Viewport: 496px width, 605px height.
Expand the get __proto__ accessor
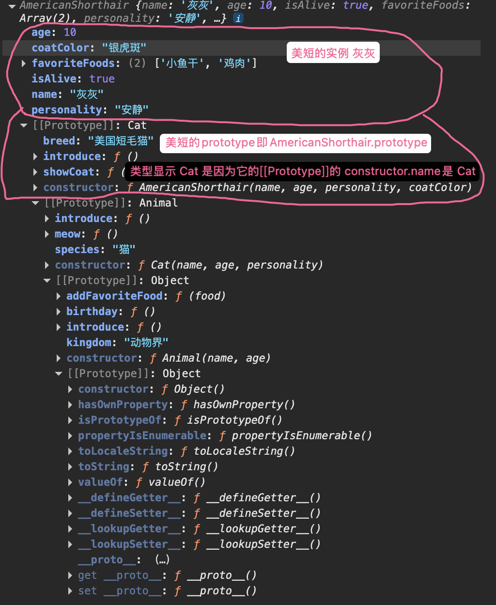click(x=70, y=575)
